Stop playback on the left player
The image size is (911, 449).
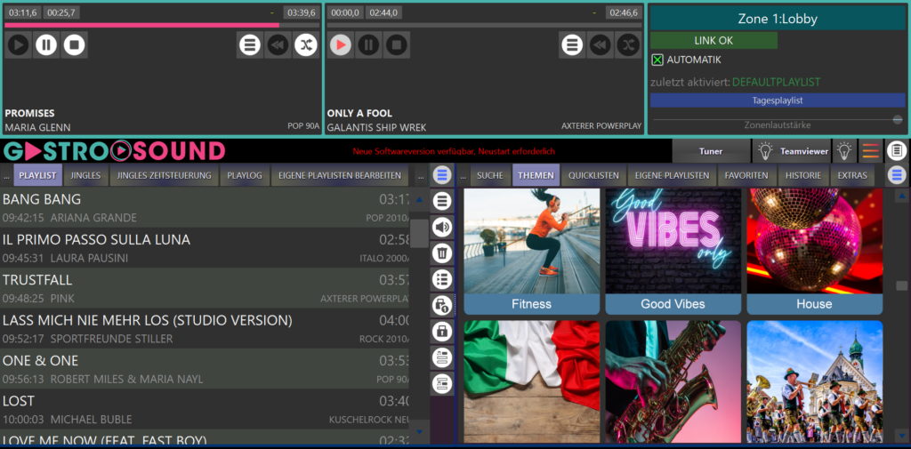[75, 44]
